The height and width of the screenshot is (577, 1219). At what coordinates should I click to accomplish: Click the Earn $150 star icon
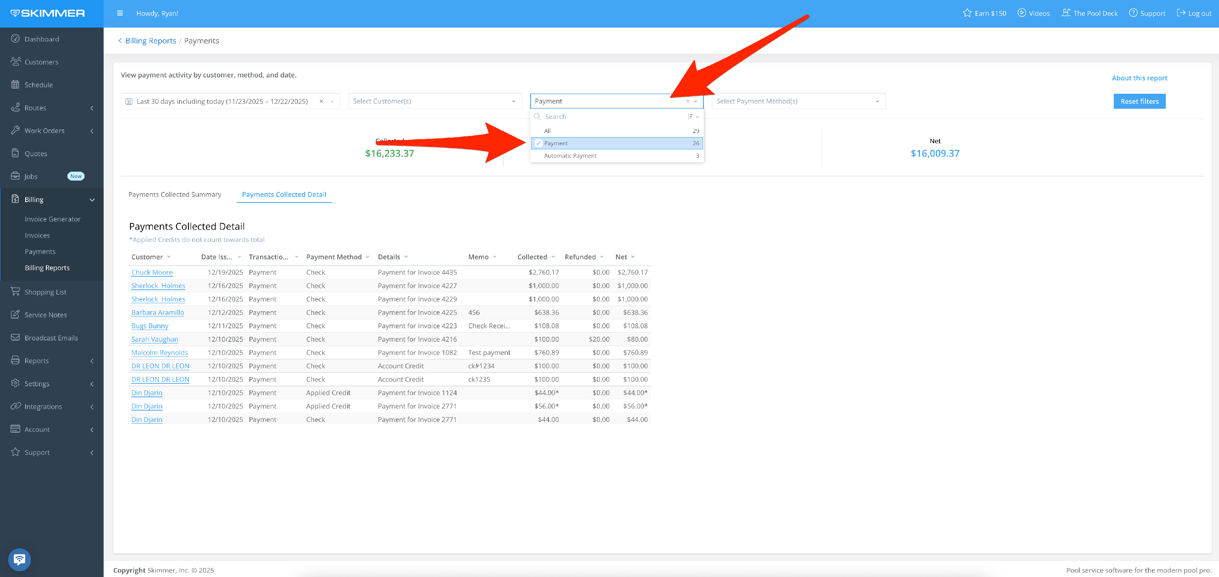[967, 13]
